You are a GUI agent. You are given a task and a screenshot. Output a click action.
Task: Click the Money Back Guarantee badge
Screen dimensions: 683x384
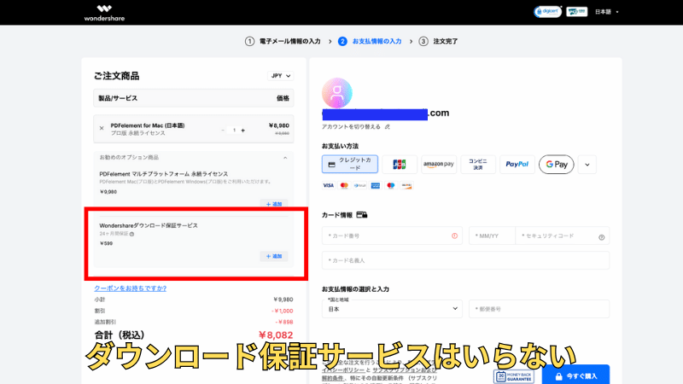point(514,376)
